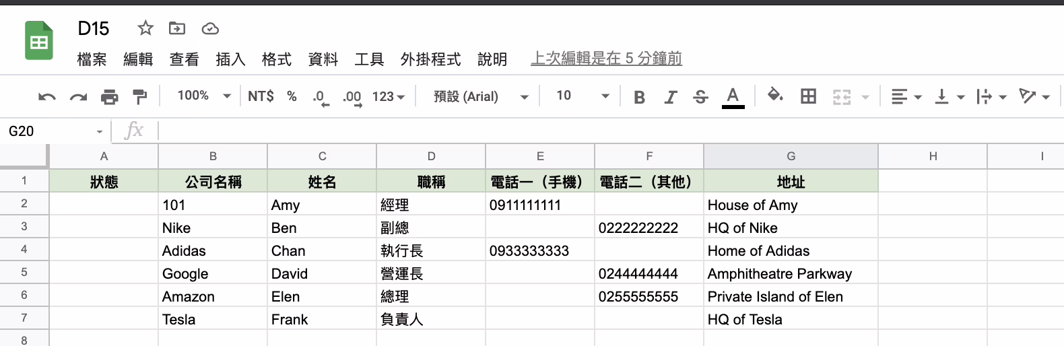Toggle italic formatting

coord(670,97)
